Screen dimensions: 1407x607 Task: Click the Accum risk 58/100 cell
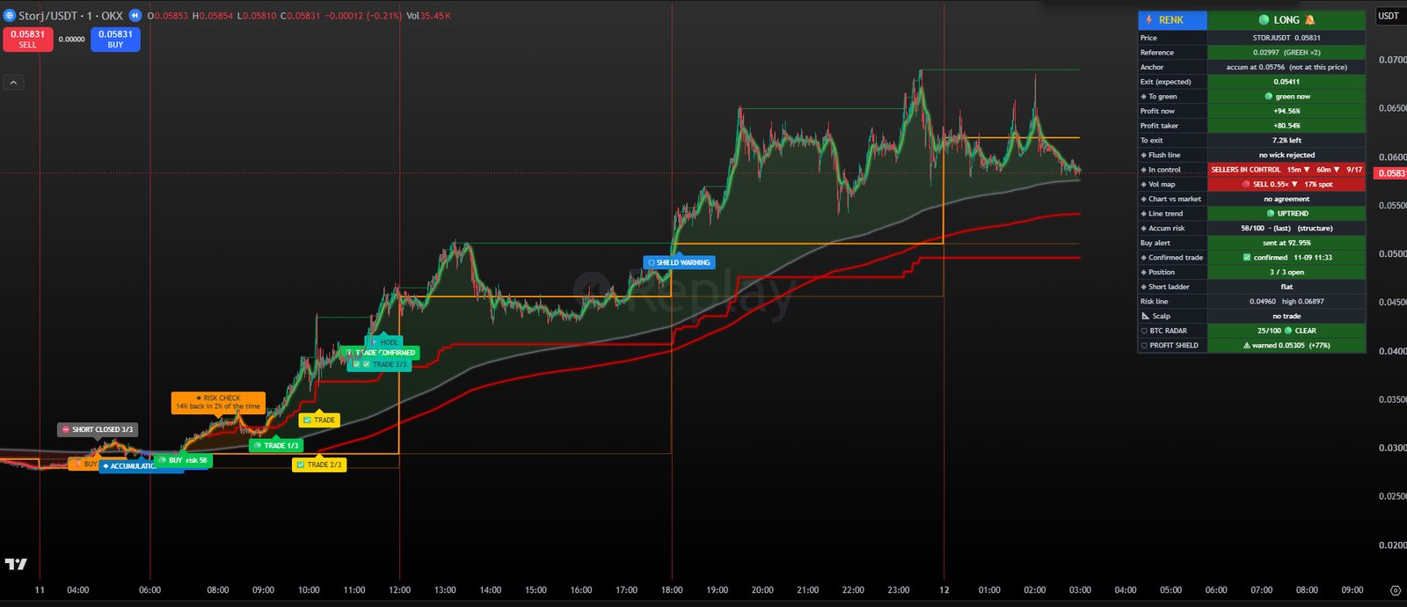pos(1287,229)
